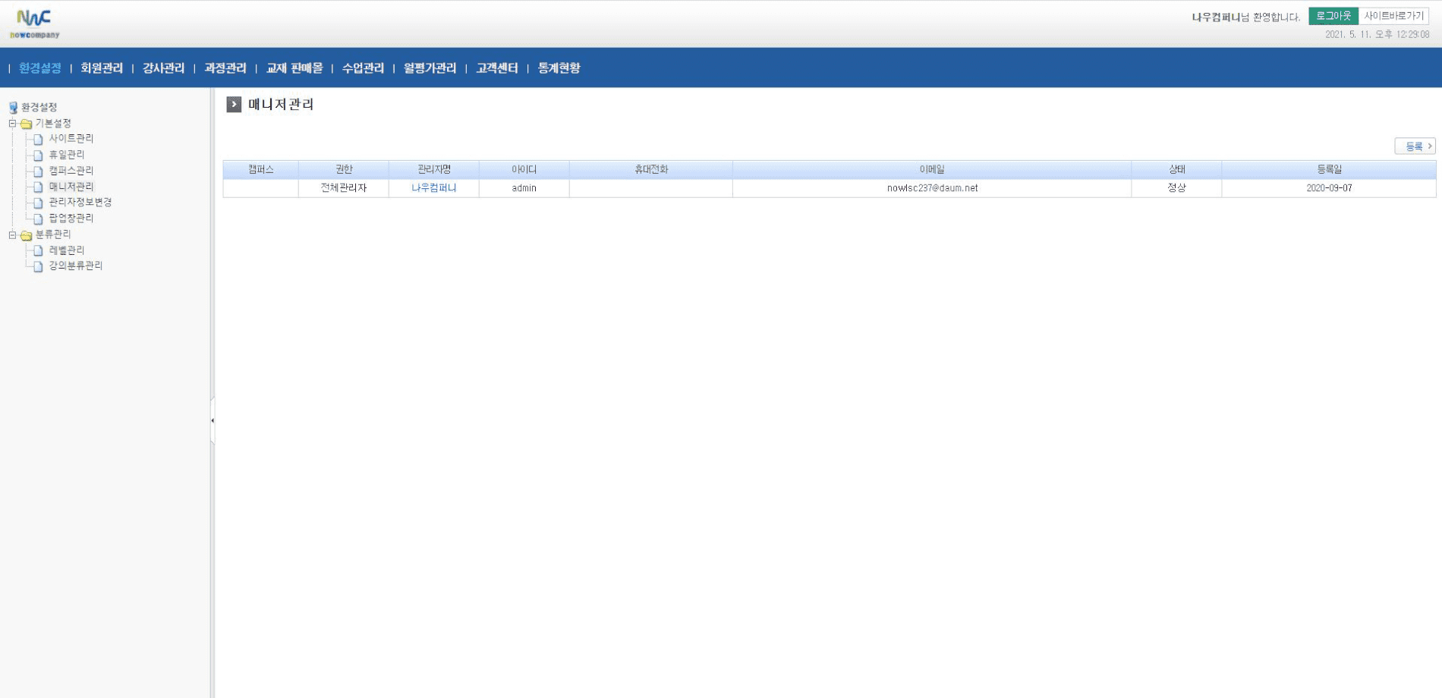The width and height of the screenshot is (1442, 698).
Task: Open the 회원관리 menu
Action: pyautogui.click(x=102, y=68)
